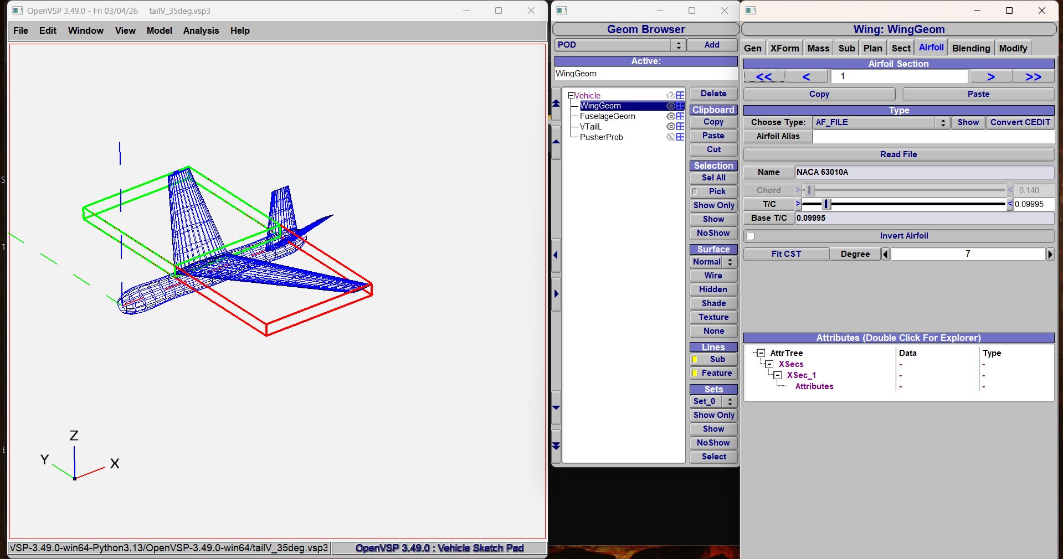Click the left-pointing arrow in Geom Browser sidebar

[x=556, y=255]
